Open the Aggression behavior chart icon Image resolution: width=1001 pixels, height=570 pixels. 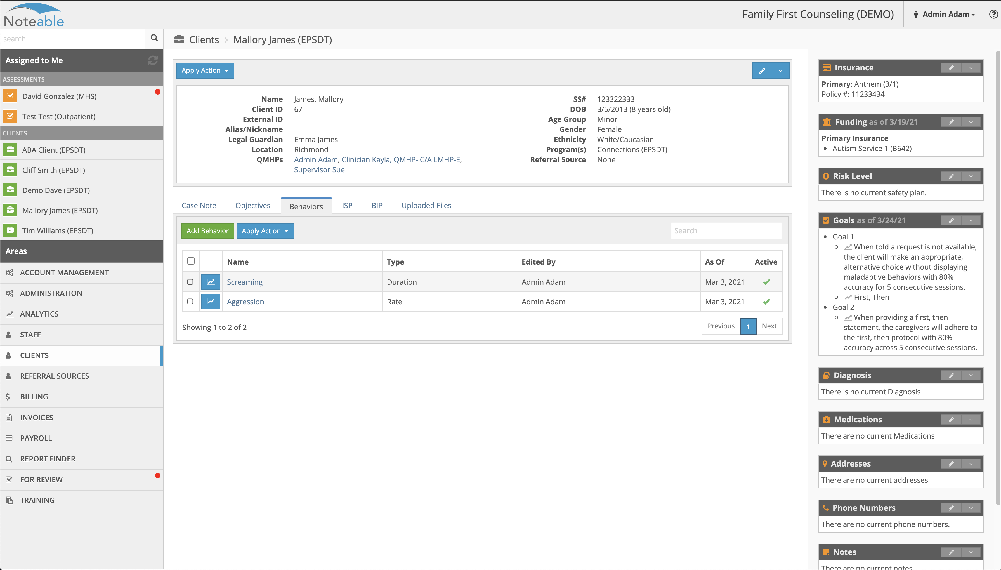click(211, 302)
